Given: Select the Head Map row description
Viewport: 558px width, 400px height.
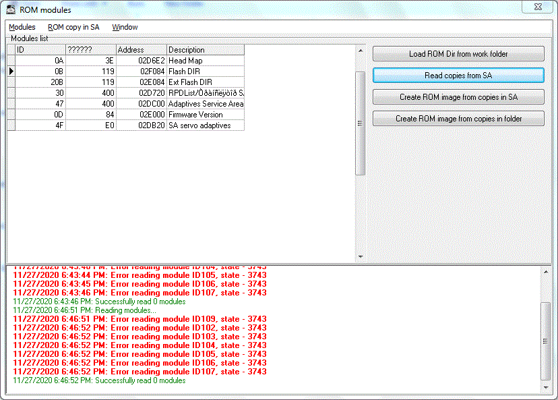Looking at the screenshot, I should [x=206, y=61].
